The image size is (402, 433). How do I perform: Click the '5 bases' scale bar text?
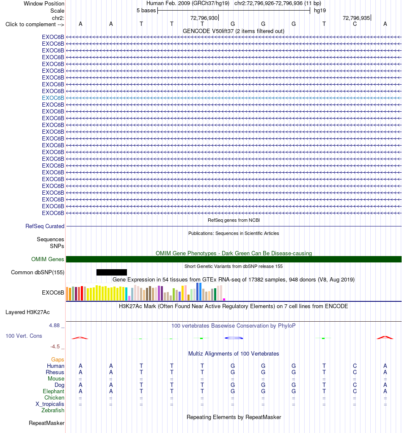[x=146, y=11]
